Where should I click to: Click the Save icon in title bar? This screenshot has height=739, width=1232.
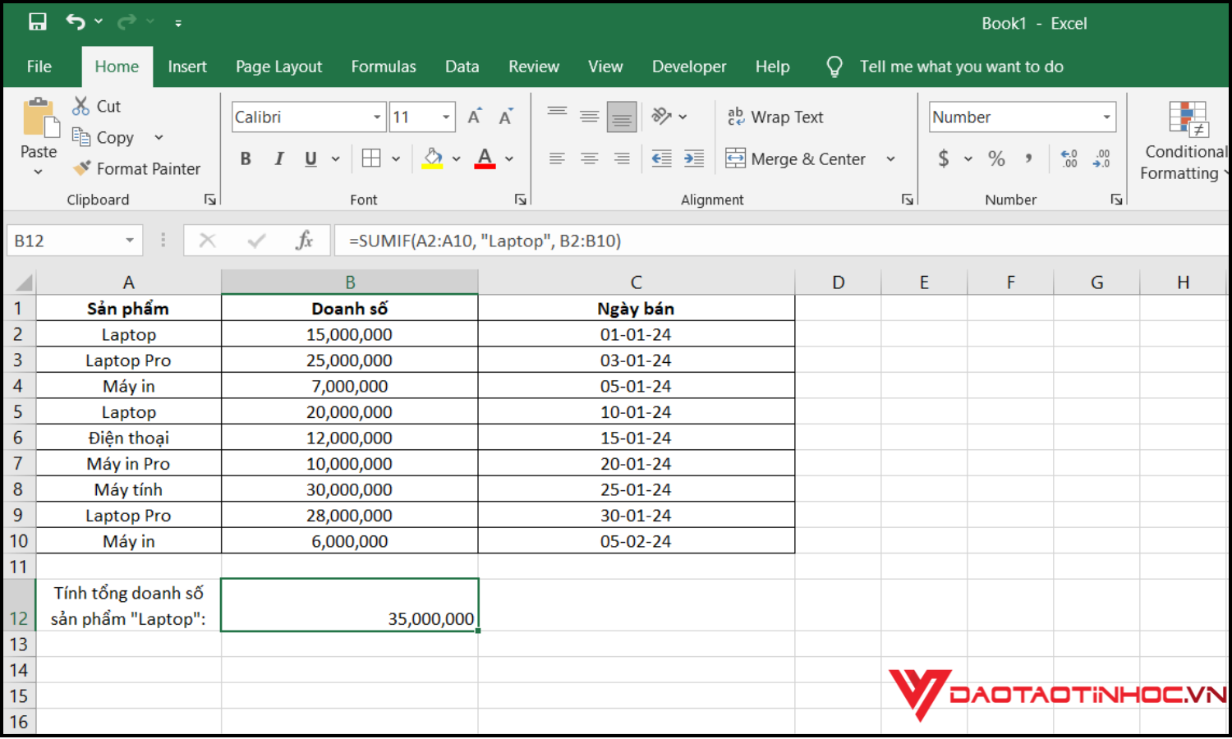tap(38, 22)
